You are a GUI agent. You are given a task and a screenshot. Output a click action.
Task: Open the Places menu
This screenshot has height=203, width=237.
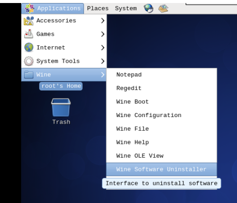(98, 9)
